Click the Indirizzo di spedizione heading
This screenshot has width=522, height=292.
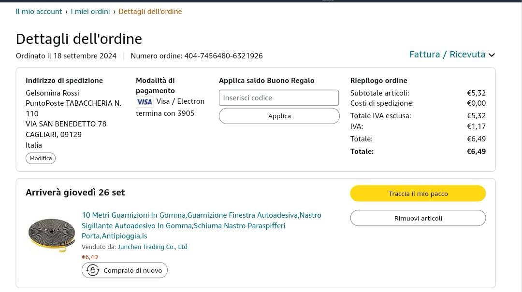pos(64,80)
